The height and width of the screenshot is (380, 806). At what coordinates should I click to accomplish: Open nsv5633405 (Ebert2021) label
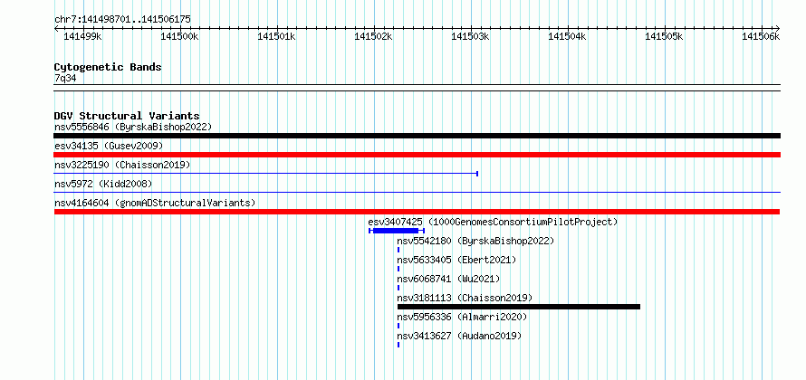pos(456,260)
